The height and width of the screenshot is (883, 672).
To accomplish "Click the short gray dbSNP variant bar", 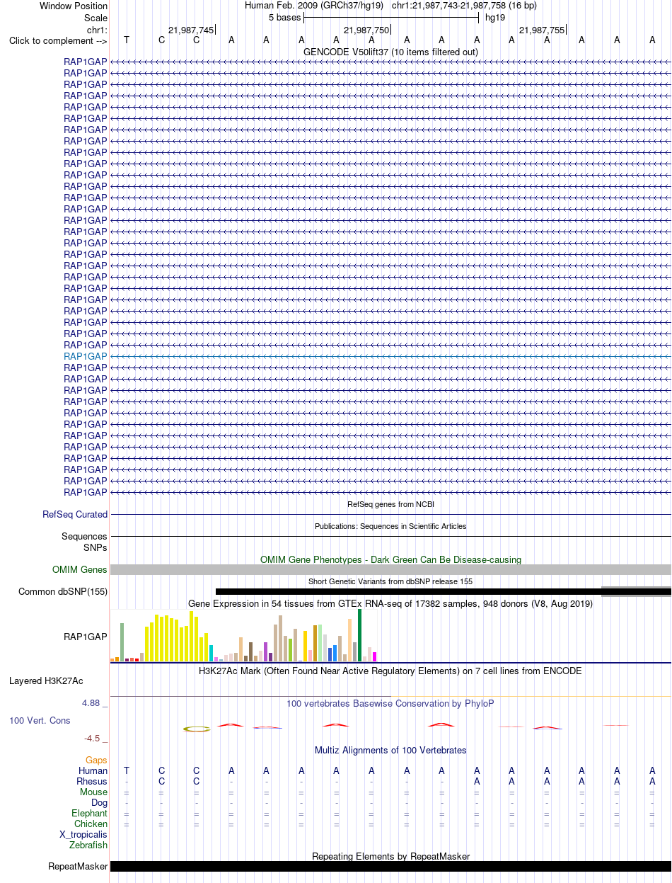I will tap(636, 591).
